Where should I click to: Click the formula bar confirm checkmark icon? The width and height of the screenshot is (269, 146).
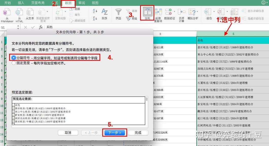coord(33,27)
